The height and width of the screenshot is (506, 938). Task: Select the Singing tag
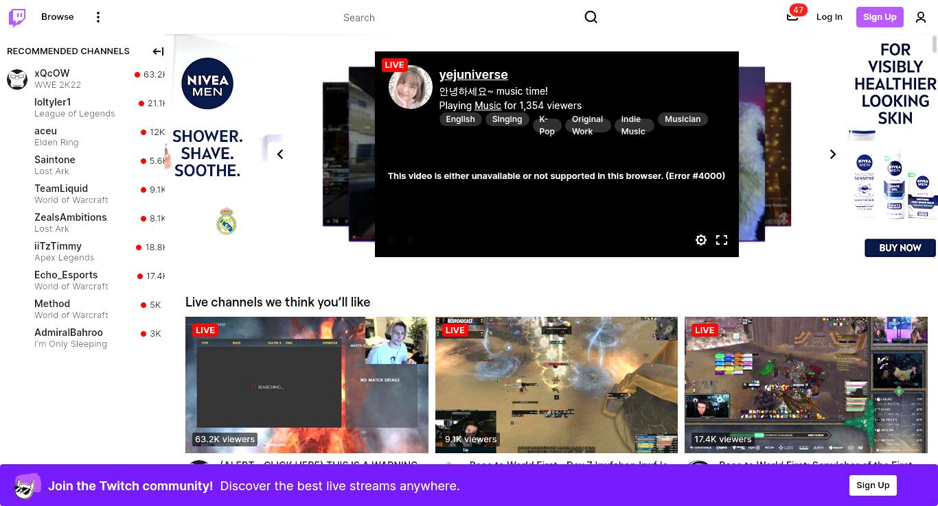point(507,119)
